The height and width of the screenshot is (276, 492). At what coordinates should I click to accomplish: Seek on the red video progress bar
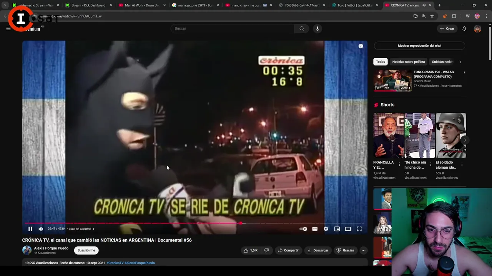click(x=194, y=223)
